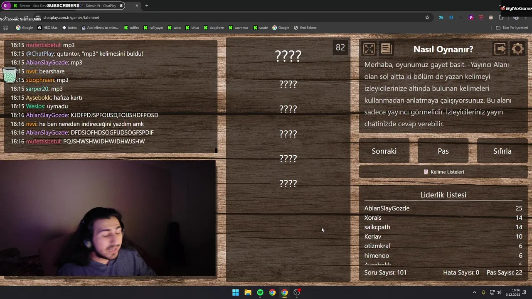Open the apps grid icon in bookmarks bar
This screenshot has width=532, height=299.
(5, 28)
